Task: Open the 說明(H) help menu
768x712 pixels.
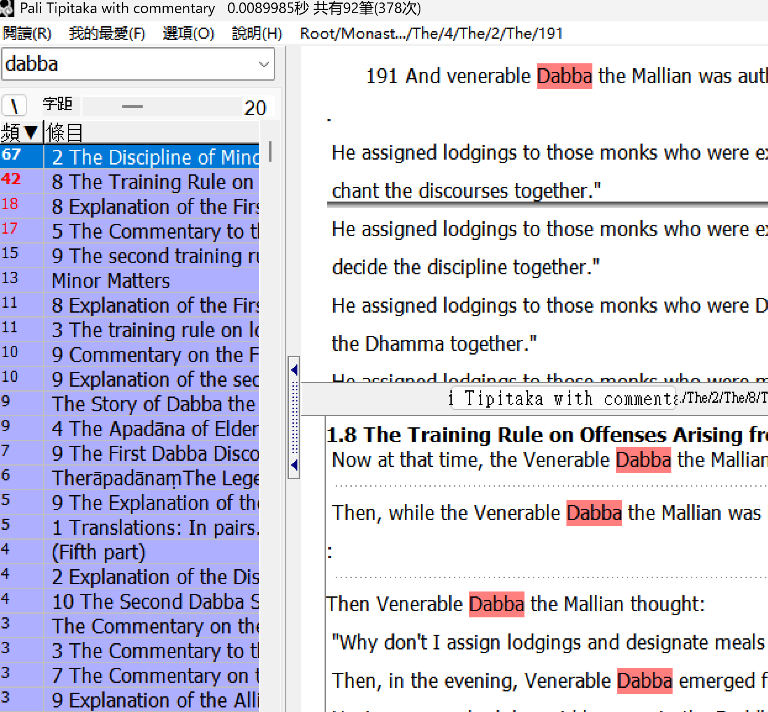Action: pos(257,33)
